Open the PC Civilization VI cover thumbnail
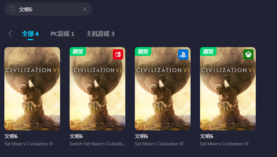This screenshot has height=157, width=277. coord(32,89)
